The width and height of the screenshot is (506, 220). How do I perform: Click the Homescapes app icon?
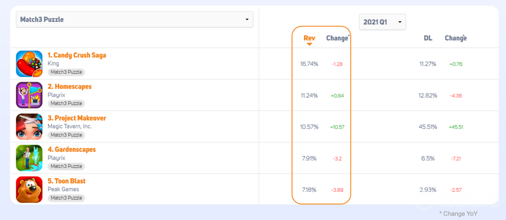[x=29, y=95]
